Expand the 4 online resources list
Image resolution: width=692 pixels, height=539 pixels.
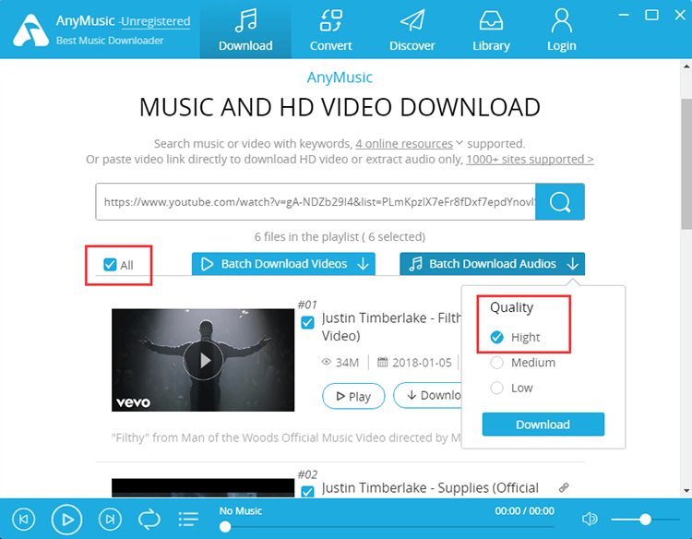point(459,144)
